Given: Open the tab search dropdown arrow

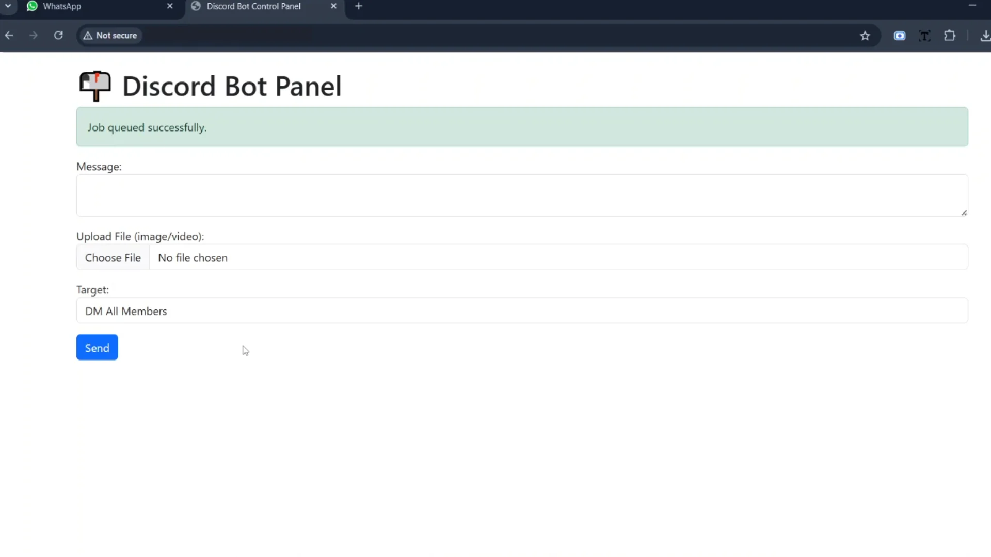Looking at the screenshot, I should click(x=8, y=6).
